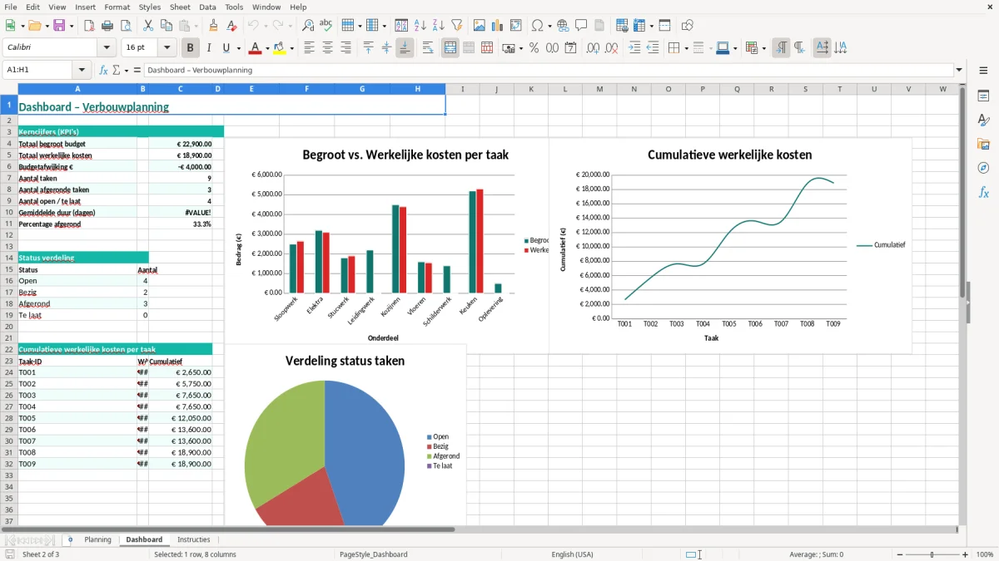Toggle the AutoFilter funnel
Viewport: 999px width, 561px height.
tap(456, 26)
